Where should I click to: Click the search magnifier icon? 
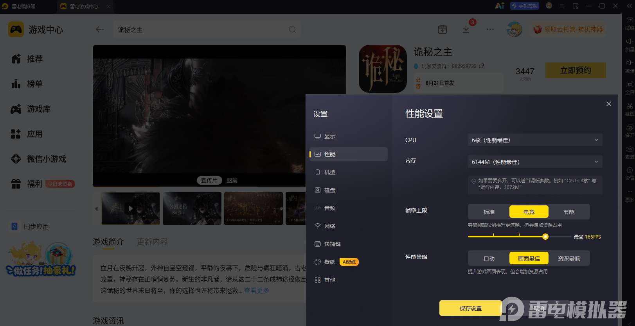tap(292, 30)
